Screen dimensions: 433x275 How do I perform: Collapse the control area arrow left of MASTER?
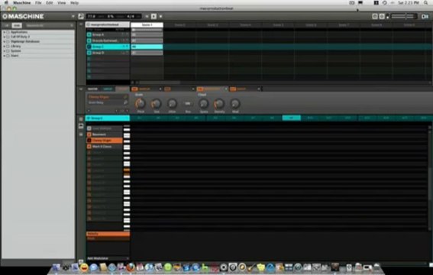tap(81, 89)
